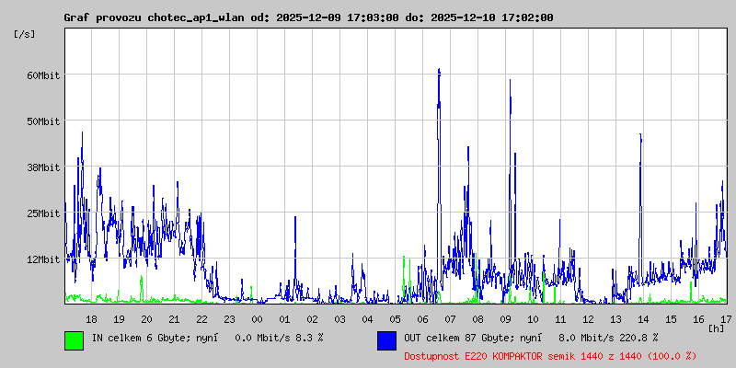The width and height of the screenshot is (736, 368).
Task: Click the hour label 09 on x-axis
Action: coord(505,319)
